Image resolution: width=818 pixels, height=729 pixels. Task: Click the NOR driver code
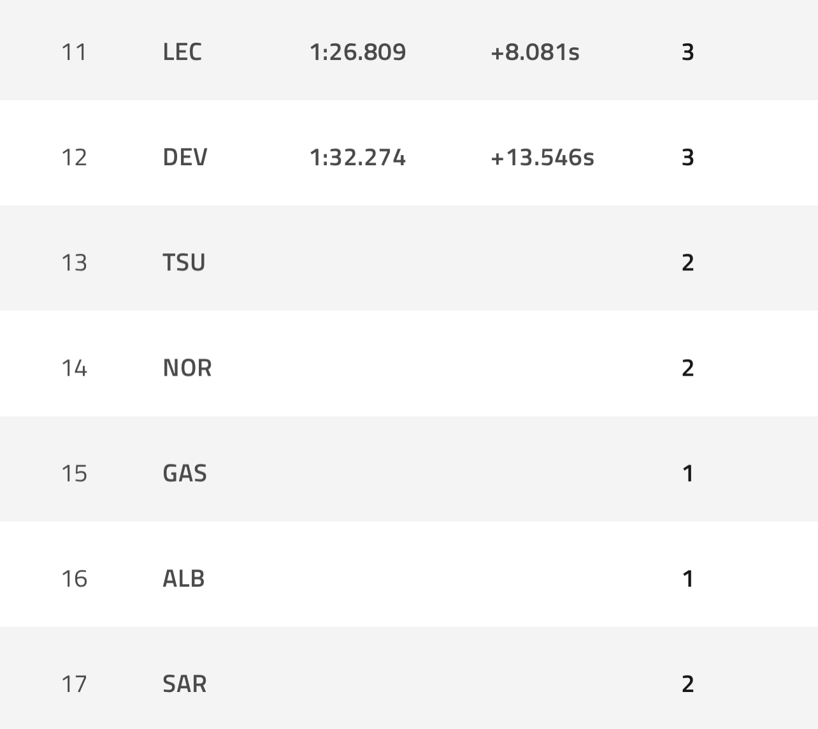[x=187, y=367]
